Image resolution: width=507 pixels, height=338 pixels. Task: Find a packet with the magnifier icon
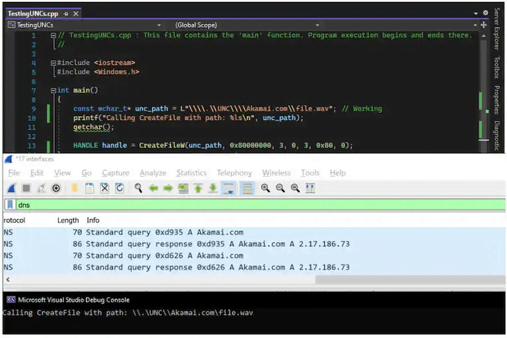pyautogui.click(x=138, y=188)
